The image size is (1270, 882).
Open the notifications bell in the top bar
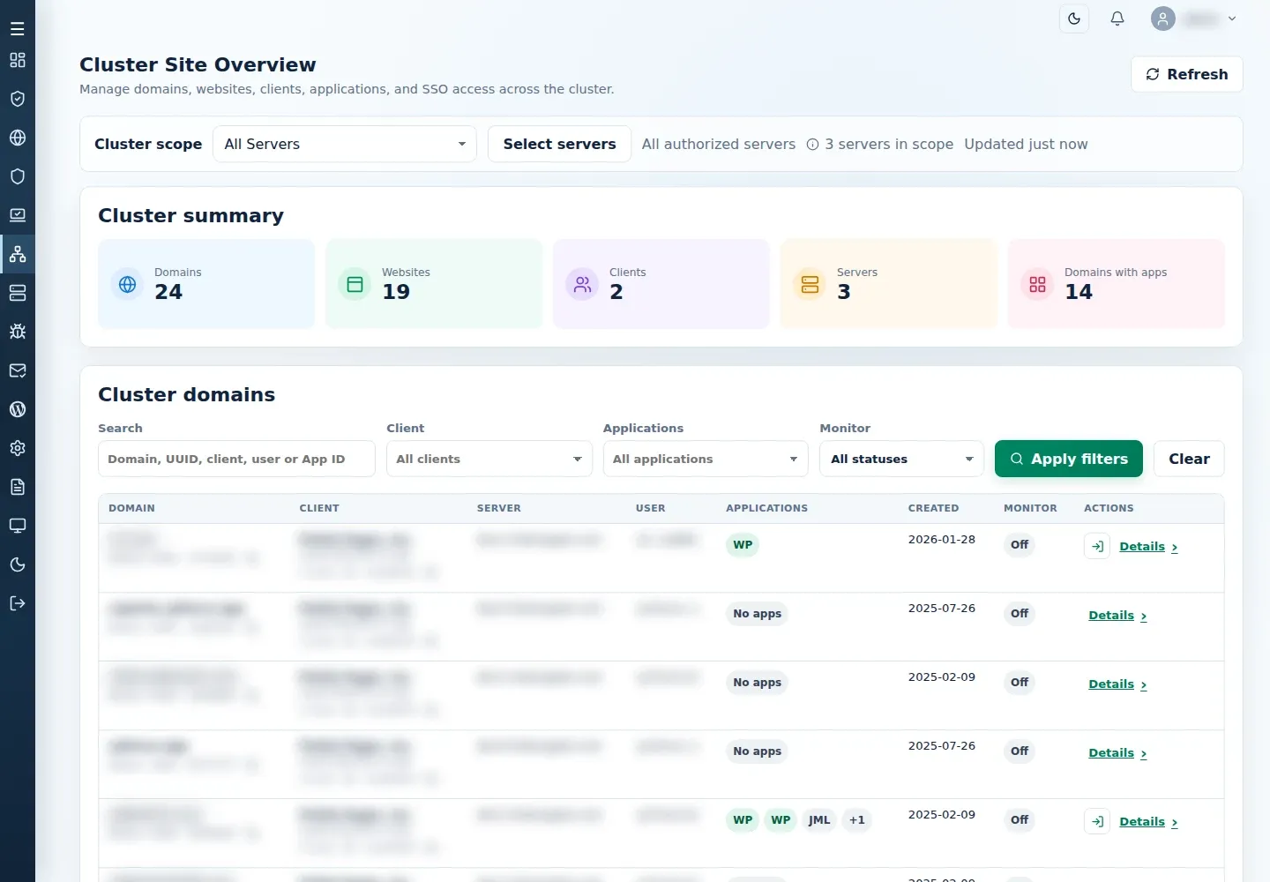tap(1117, 19)
